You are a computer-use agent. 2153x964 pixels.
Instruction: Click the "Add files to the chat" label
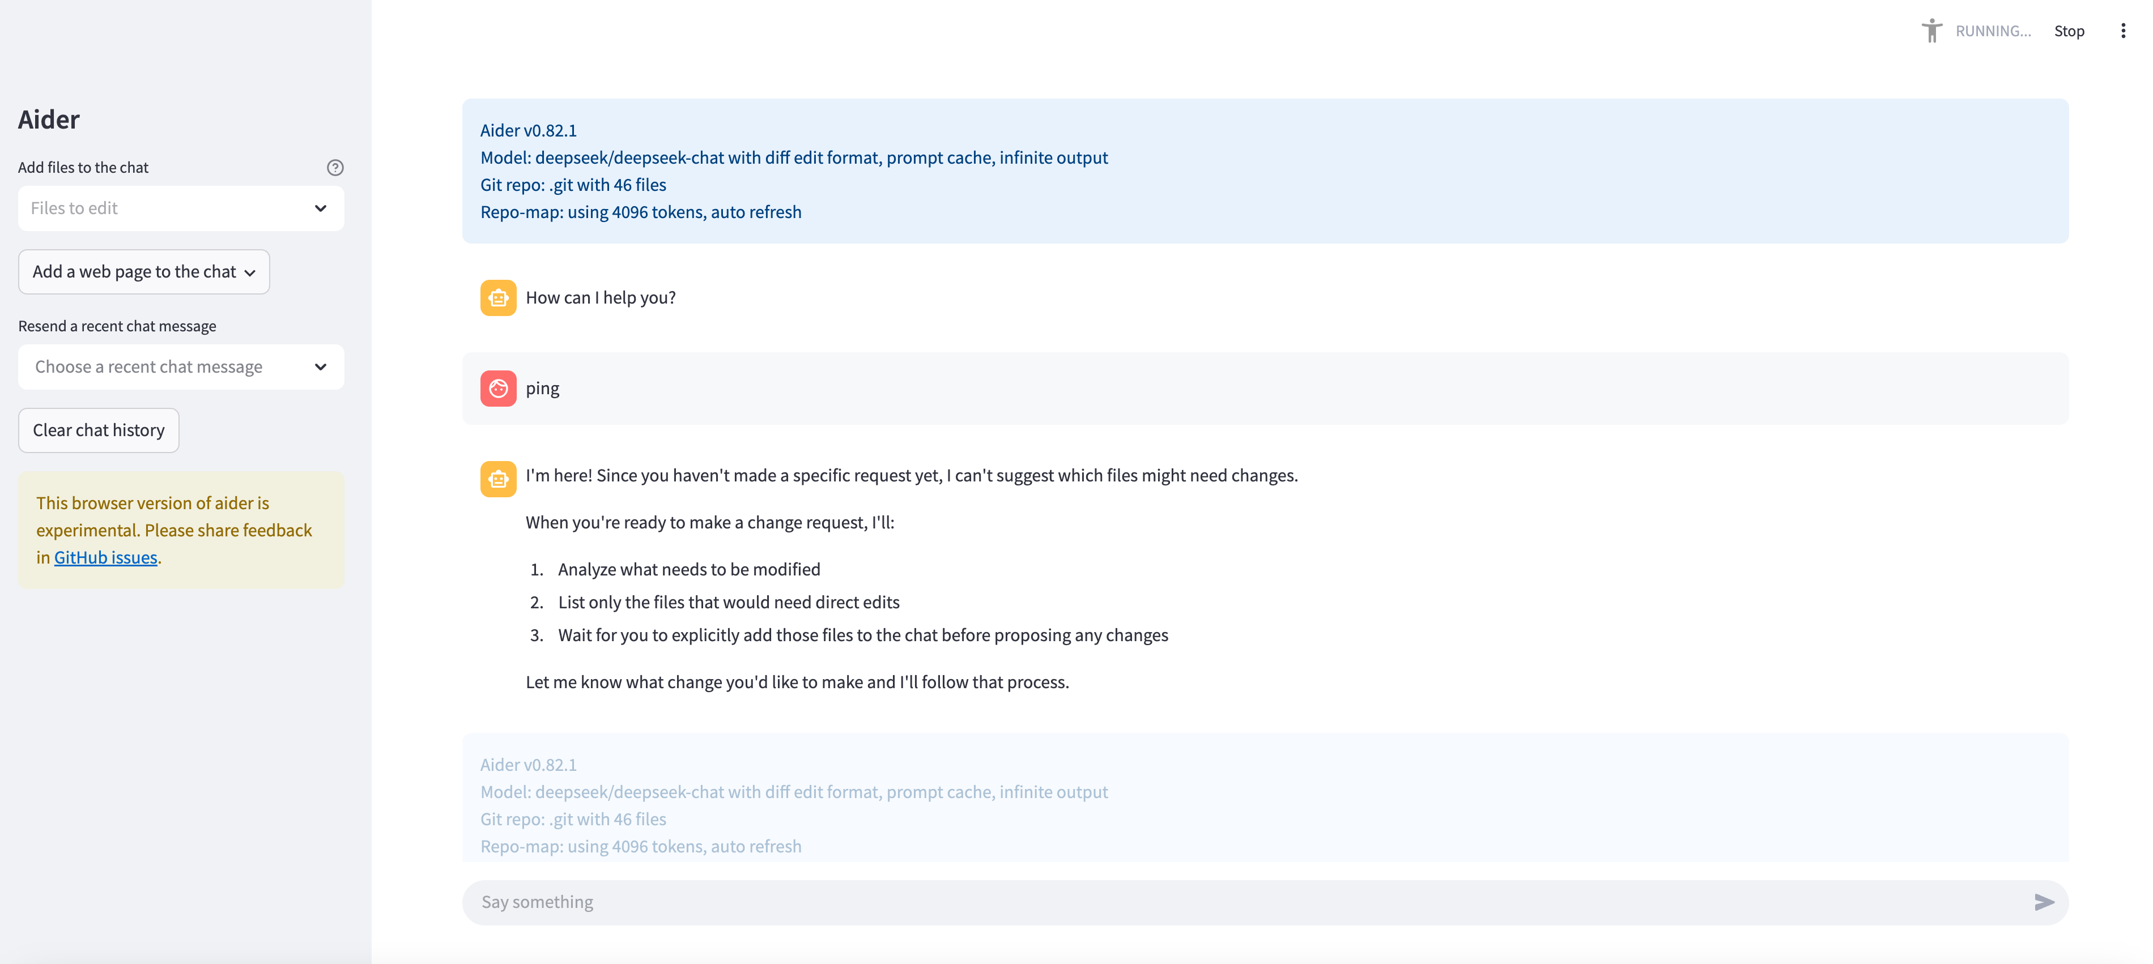(x=83, y=168)
